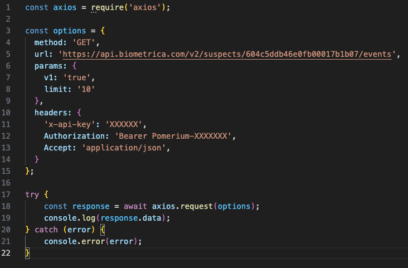The height and width of the screenshot is (268, 408).
Task: Click the 'x-api-key' header name
Action: point(70,124)
